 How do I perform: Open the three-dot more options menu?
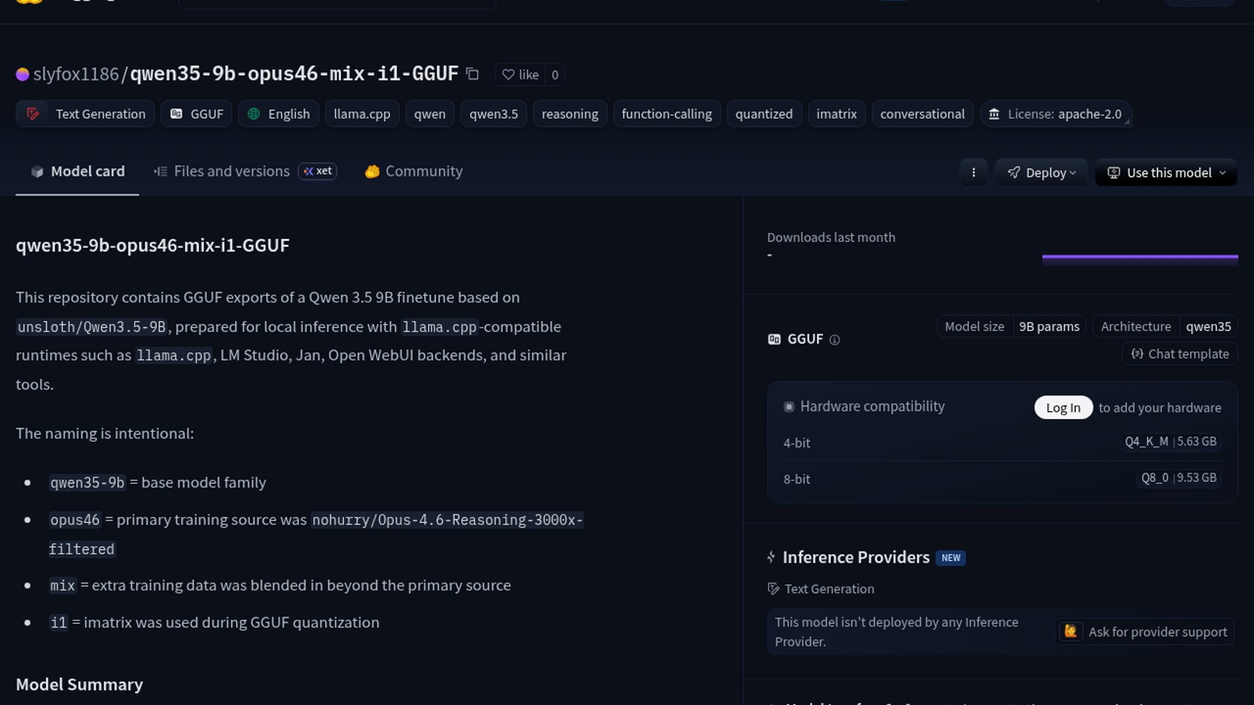click(973, 172)
